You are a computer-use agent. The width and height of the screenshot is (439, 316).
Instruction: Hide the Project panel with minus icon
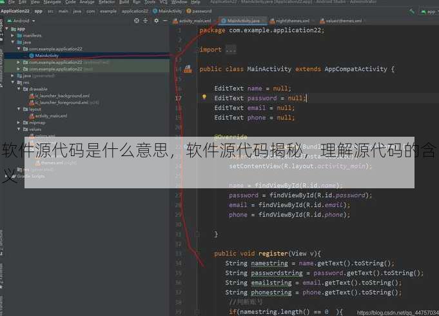click(165, 21)
